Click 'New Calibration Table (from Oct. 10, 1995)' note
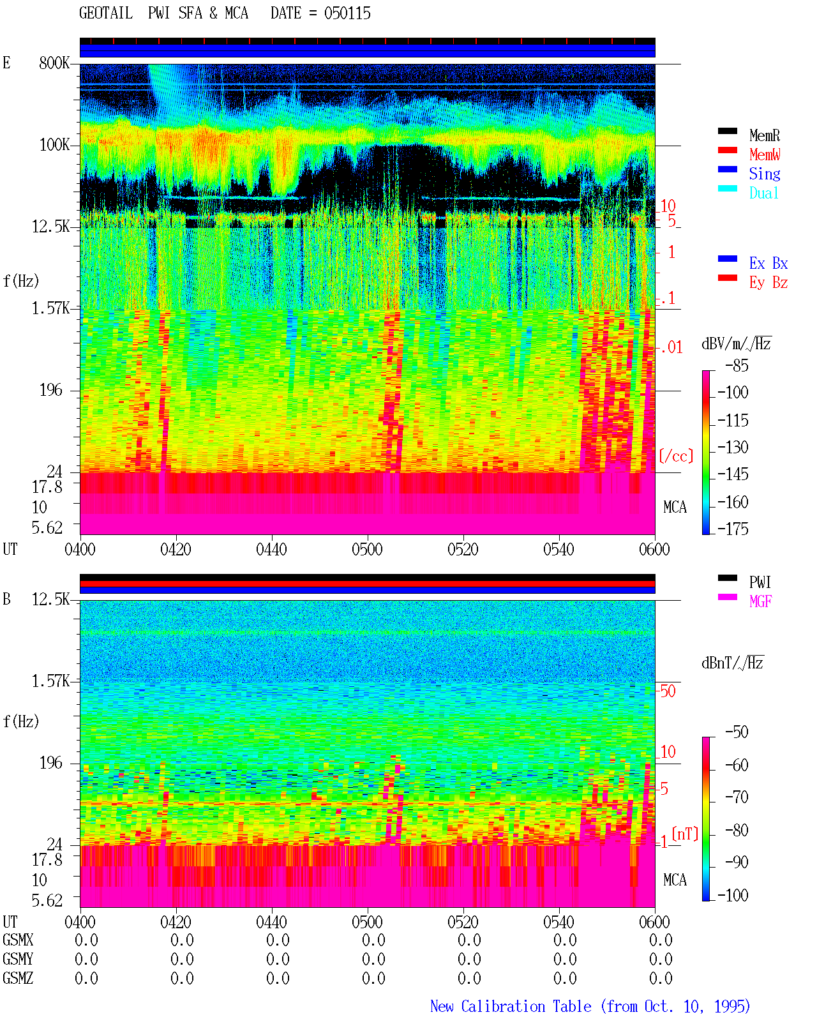The image size is (817, 1017). click(590, 1007)
